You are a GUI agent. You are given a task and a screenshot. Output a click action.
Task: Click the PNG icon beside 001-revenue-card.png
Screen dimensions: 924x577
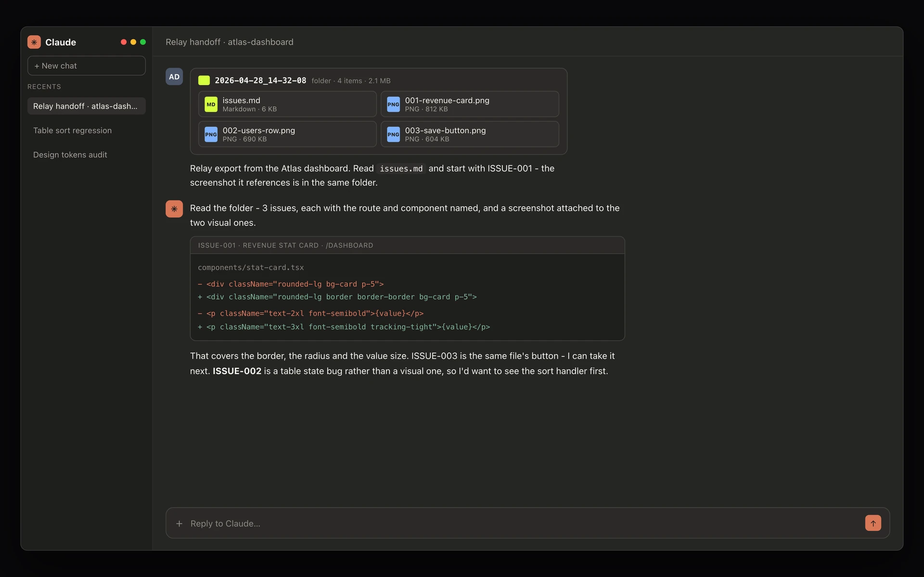(x=393, y=104)
